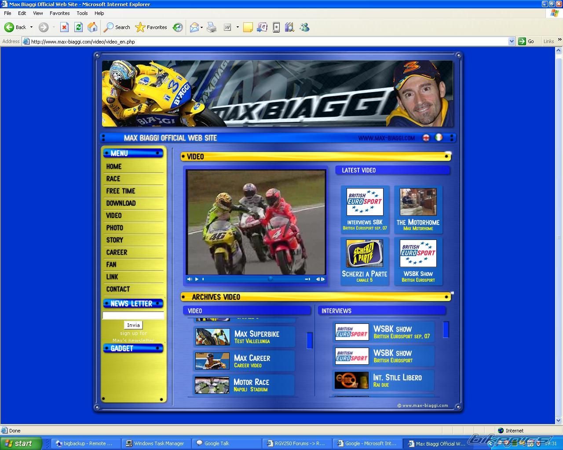Click the Mail envelope toolbar icon
This screenshot has height=450, width=563.
click(x=194, y=27)
